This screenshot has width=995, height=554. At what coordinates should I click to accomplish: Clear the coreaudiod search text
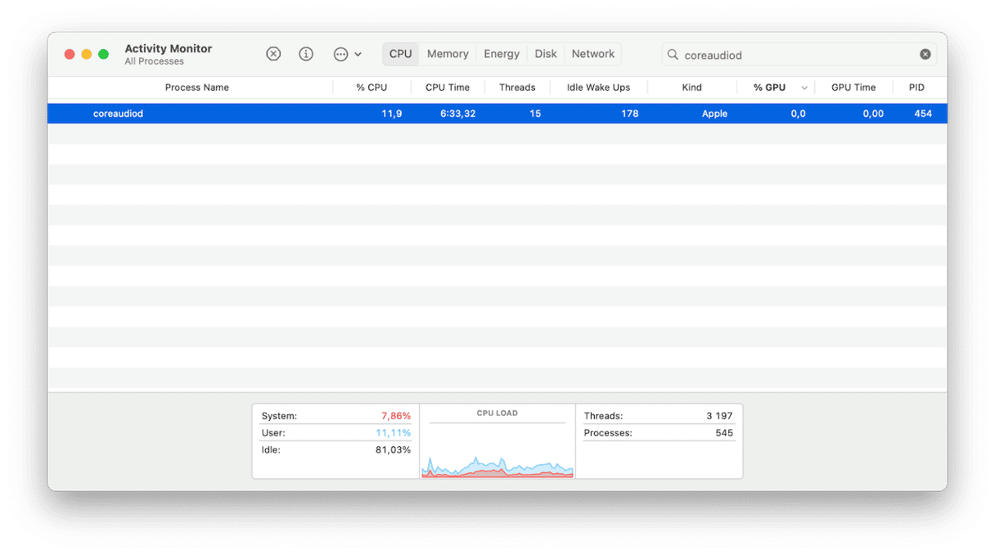coord(925,55)
